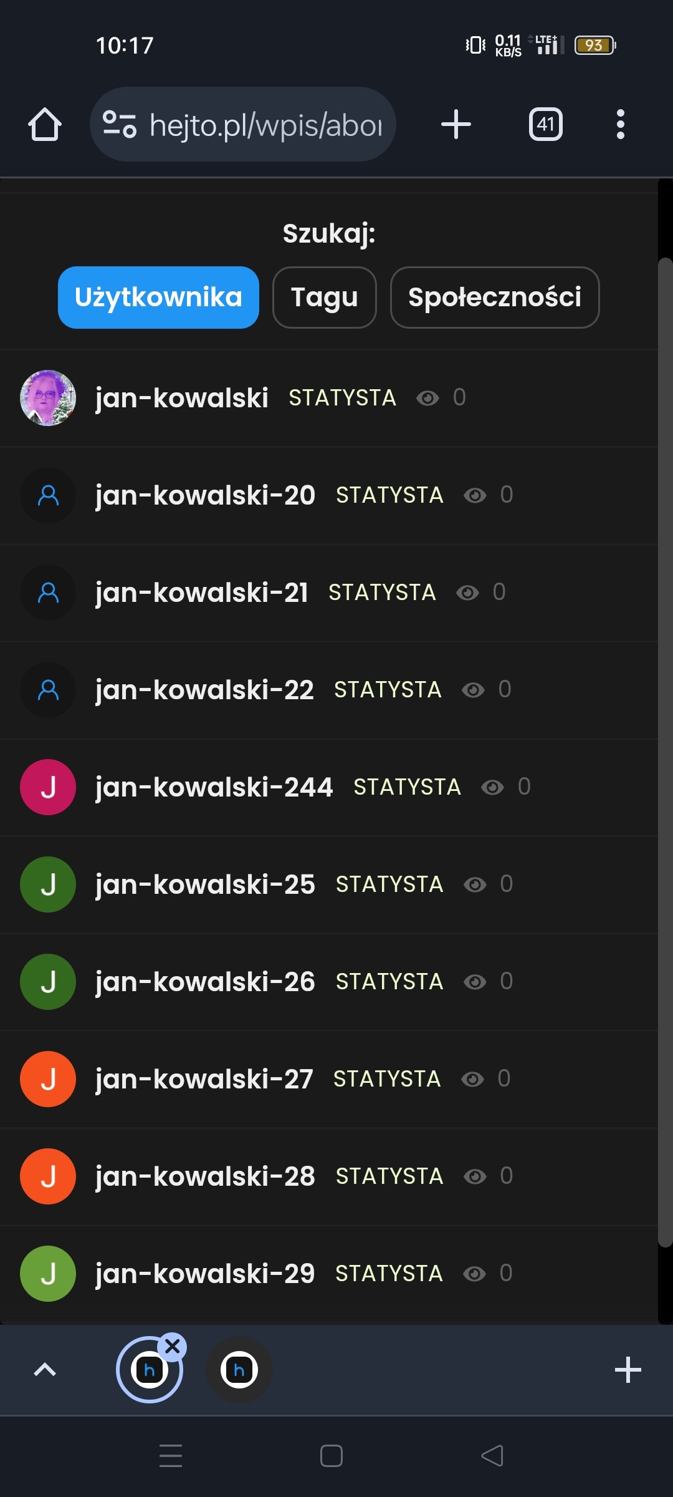Switch to the Tagu search filter

[324, 298]
